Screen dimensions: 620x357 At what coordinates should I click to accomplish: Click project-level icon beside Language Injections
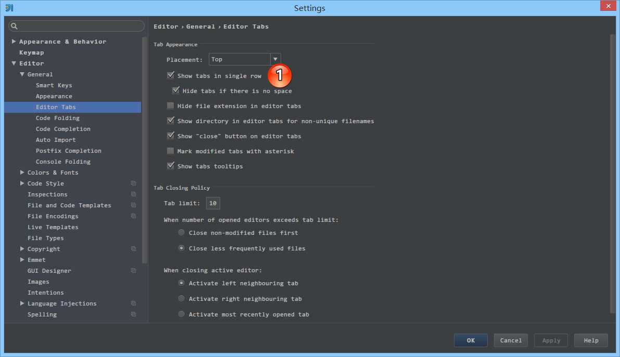click(134, 303)
